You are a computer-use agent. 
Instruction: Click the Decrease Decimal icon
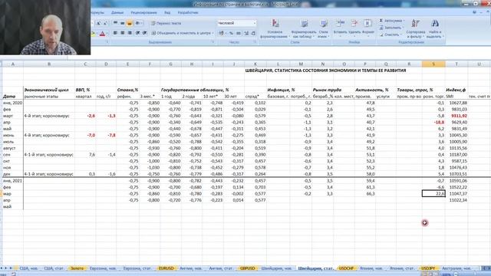point(254,33)
